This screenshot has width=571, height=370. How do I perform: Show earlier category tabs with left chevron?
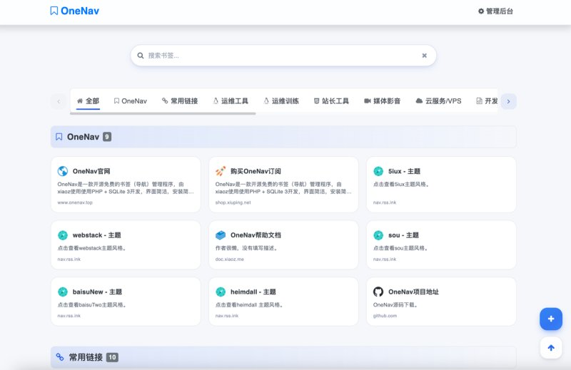tap(59, 101)
